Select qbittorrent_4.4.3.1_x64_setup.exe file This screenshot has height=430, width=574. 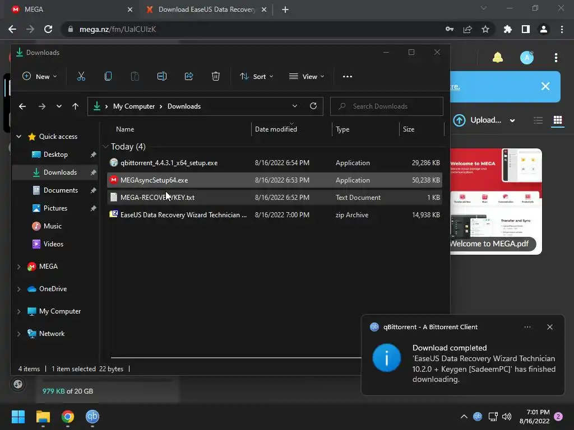[x=275, y=163]
